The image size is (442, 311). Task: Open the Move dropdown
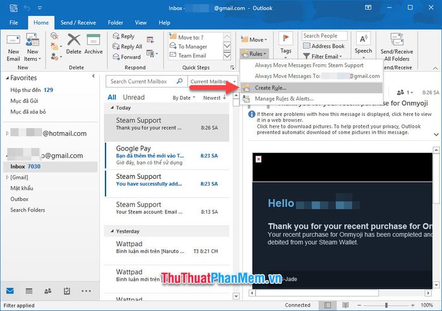click(x=254, y=40)
